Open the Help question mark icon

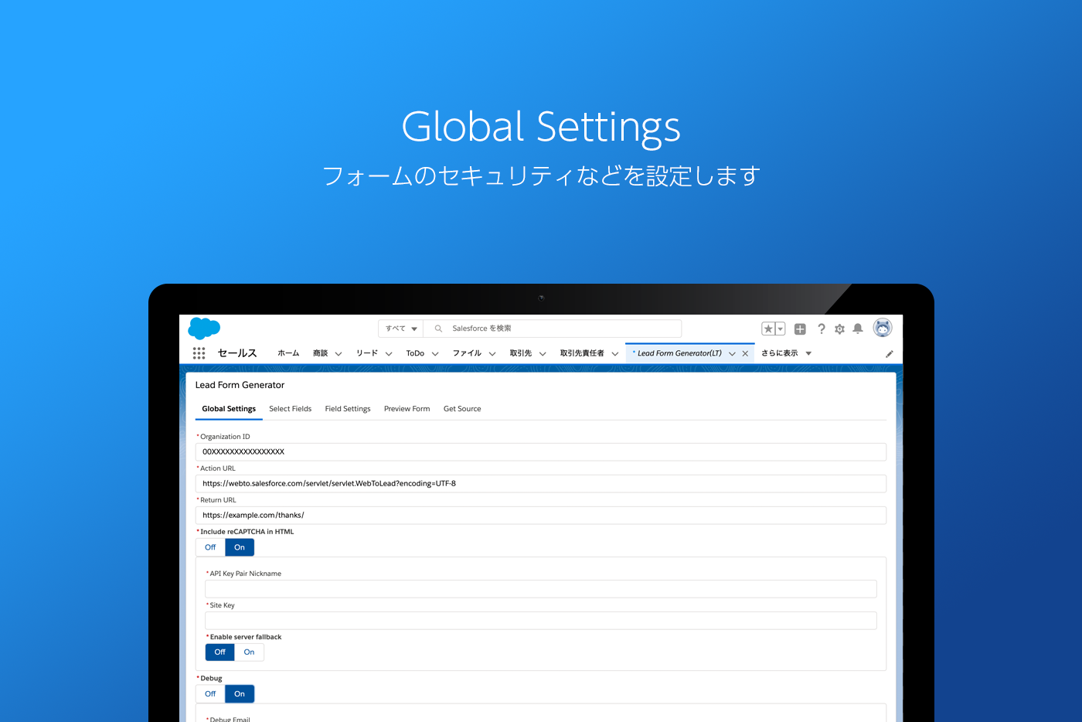pyautogui.click(x=822, y=329)
